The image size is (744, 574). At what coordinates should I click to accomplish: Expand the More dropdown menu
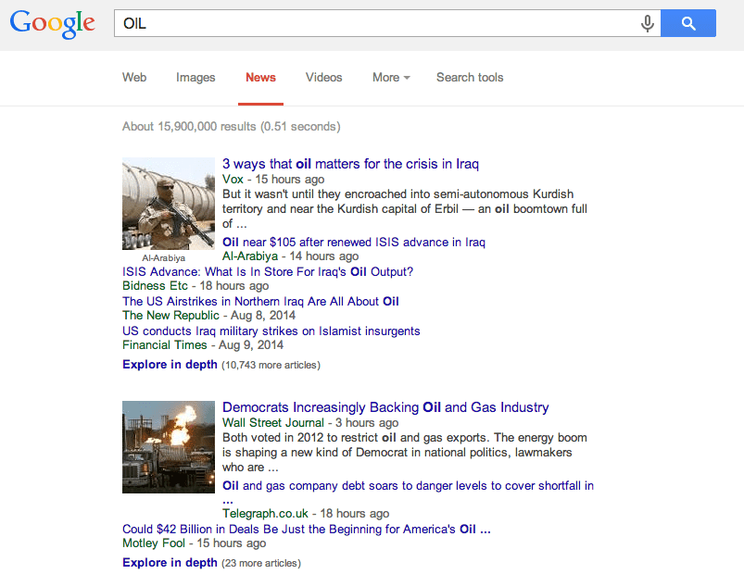click(x=391, y=77)
